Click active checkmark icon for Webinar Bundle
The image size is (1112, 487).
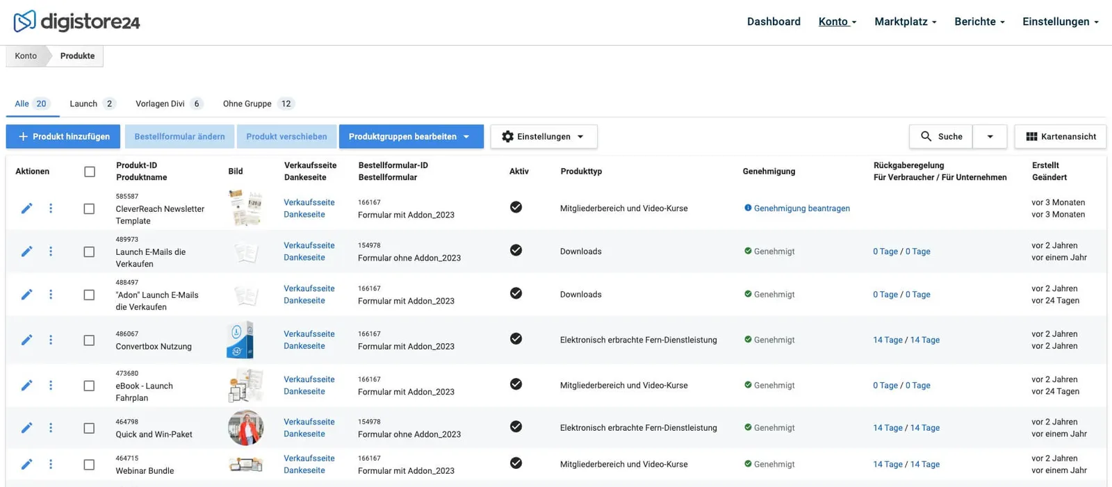pyautogui.click(x=516, y=463)
